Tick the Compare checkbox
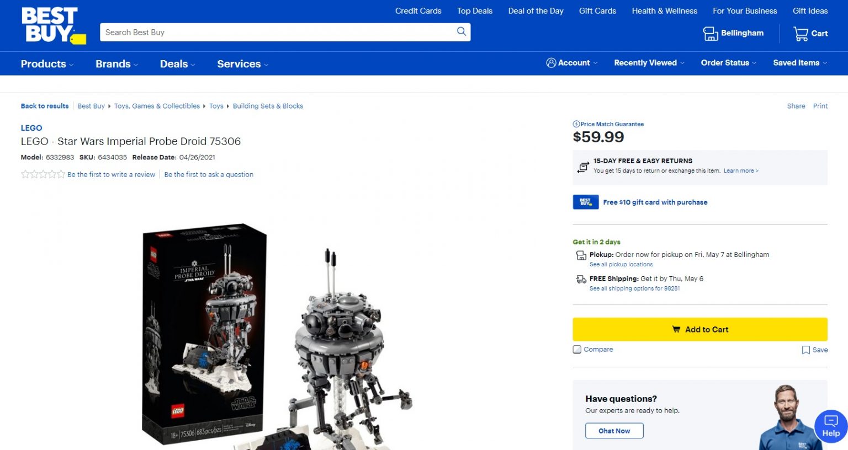Screen dimensions: 848x450 coord(577,350)
